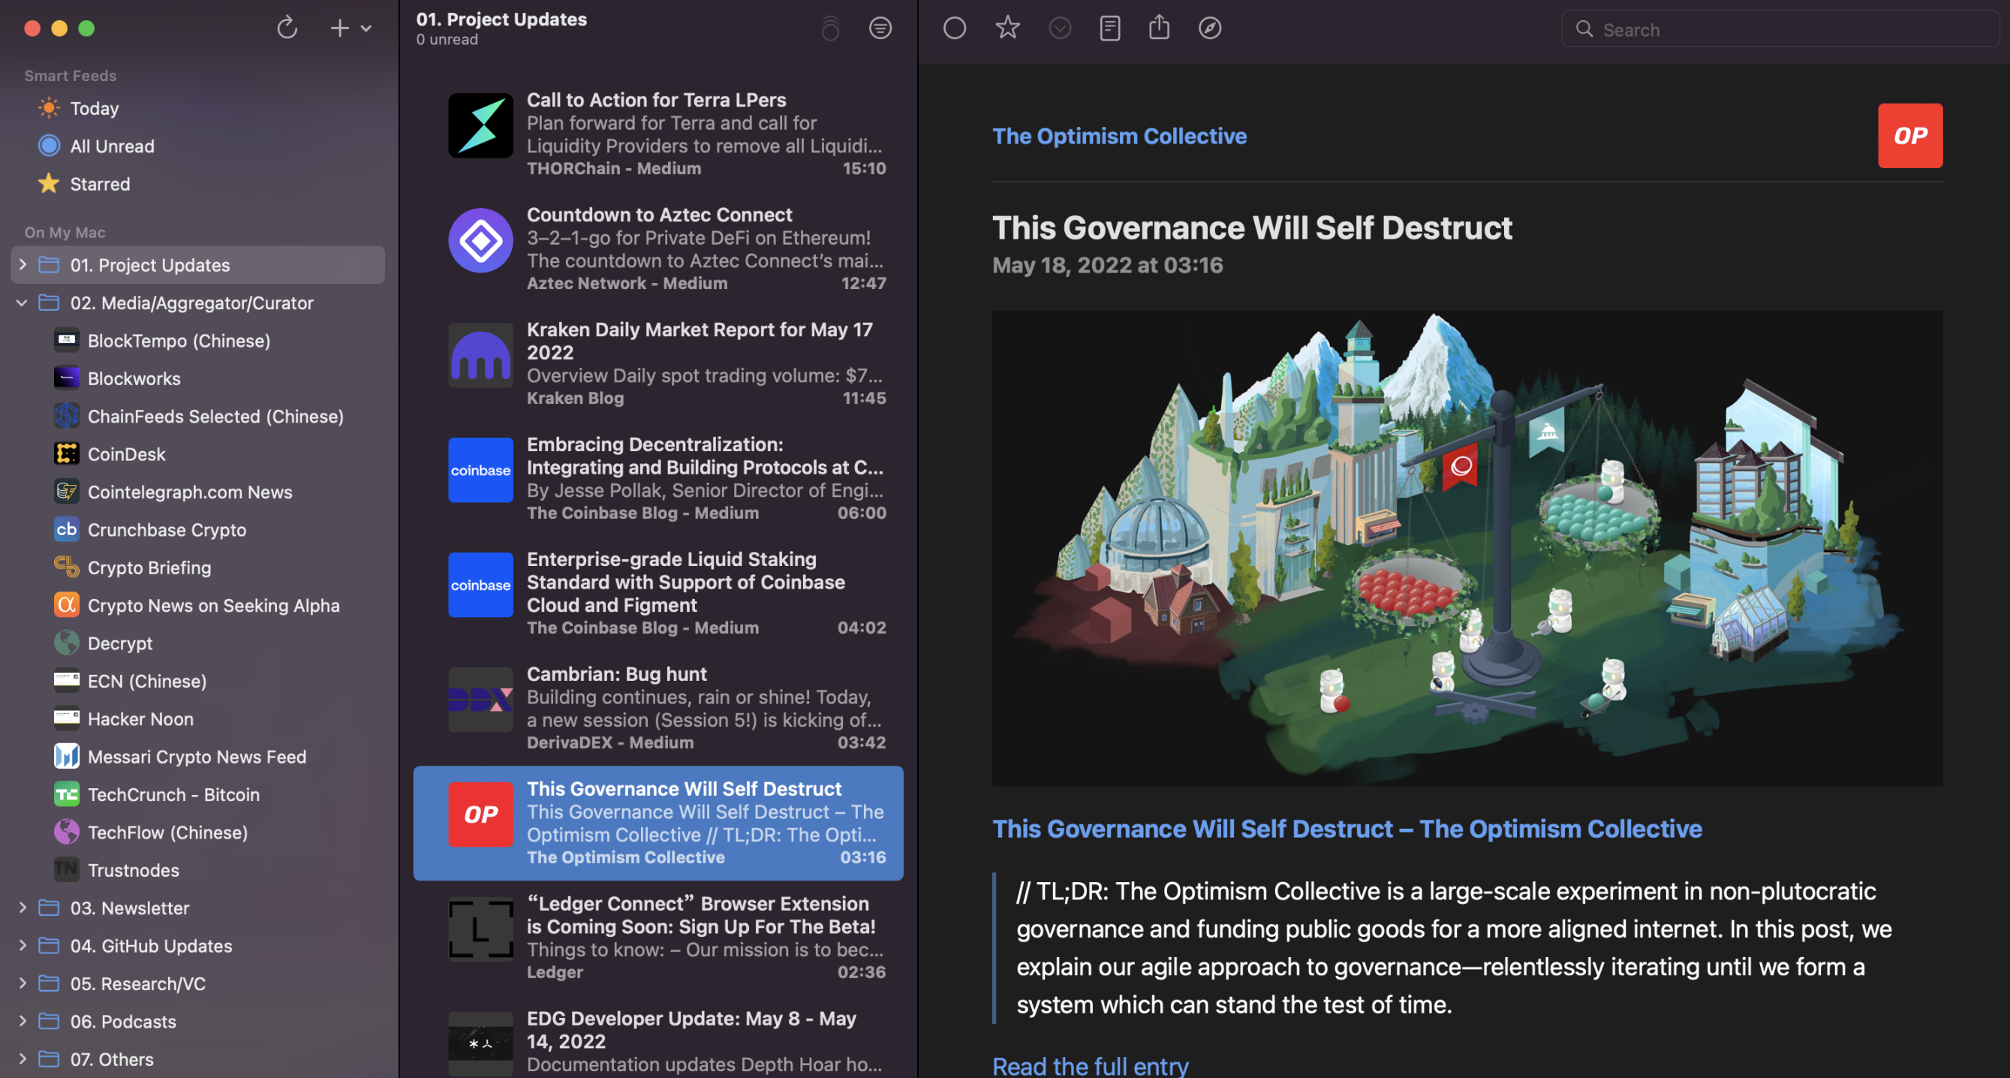Screen dimensions: 2010x1078
Task: Star the current article
Action: coord(1007,28)
